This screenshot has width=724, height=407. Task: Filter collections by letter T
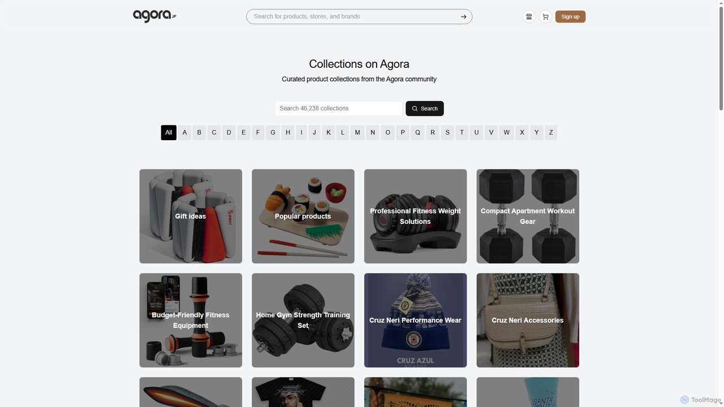[462, 132]
